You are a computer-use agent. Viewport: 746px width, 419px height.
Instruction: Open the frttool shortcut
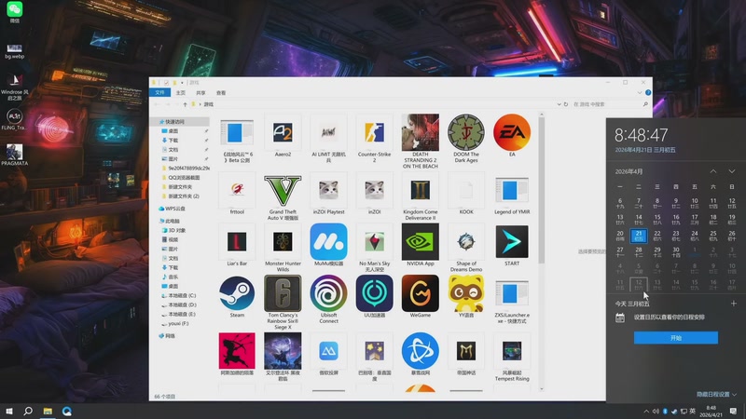(x=237, y=194)
